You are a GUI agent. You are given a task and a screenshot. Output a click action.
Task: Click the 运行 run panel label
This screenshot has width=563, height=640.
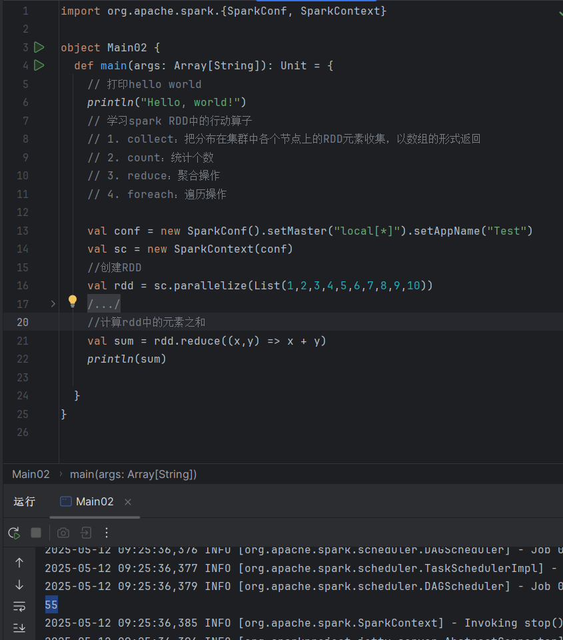coord(25,501)
